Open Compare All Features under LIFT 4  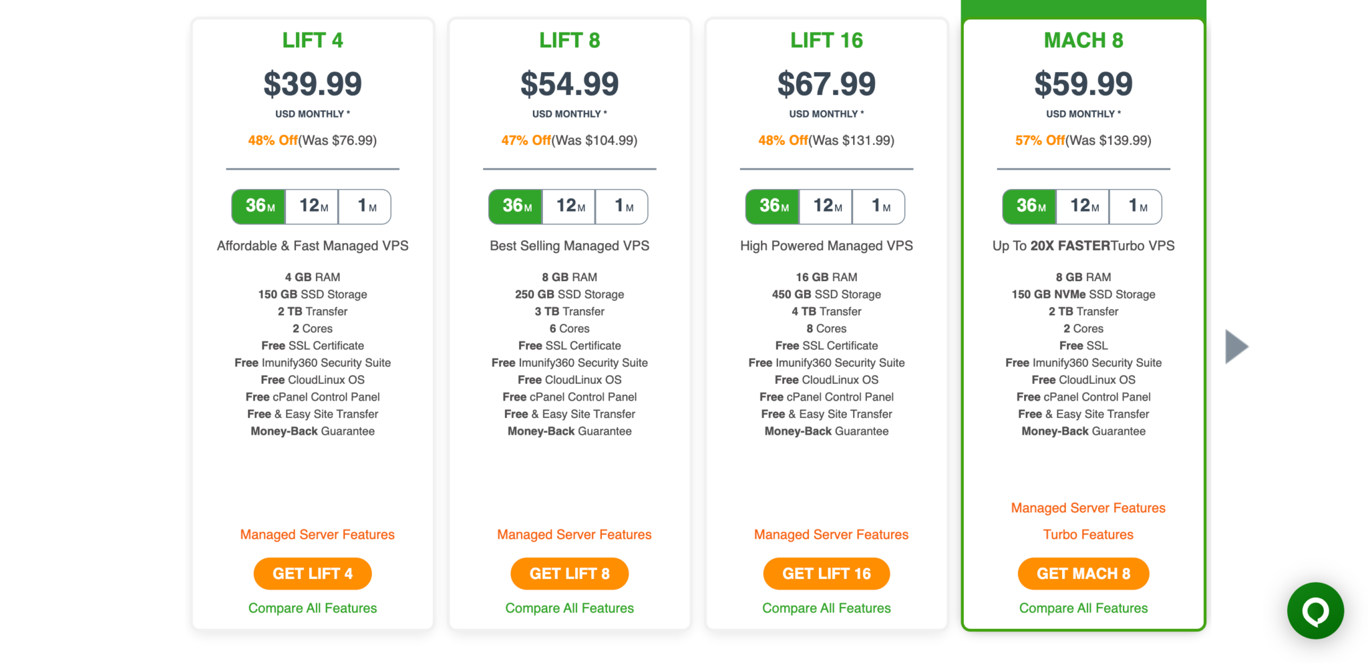pyautogui.click(x=312, y=608)
